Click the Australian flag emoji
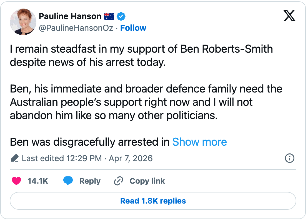 (x=109, y=16)
